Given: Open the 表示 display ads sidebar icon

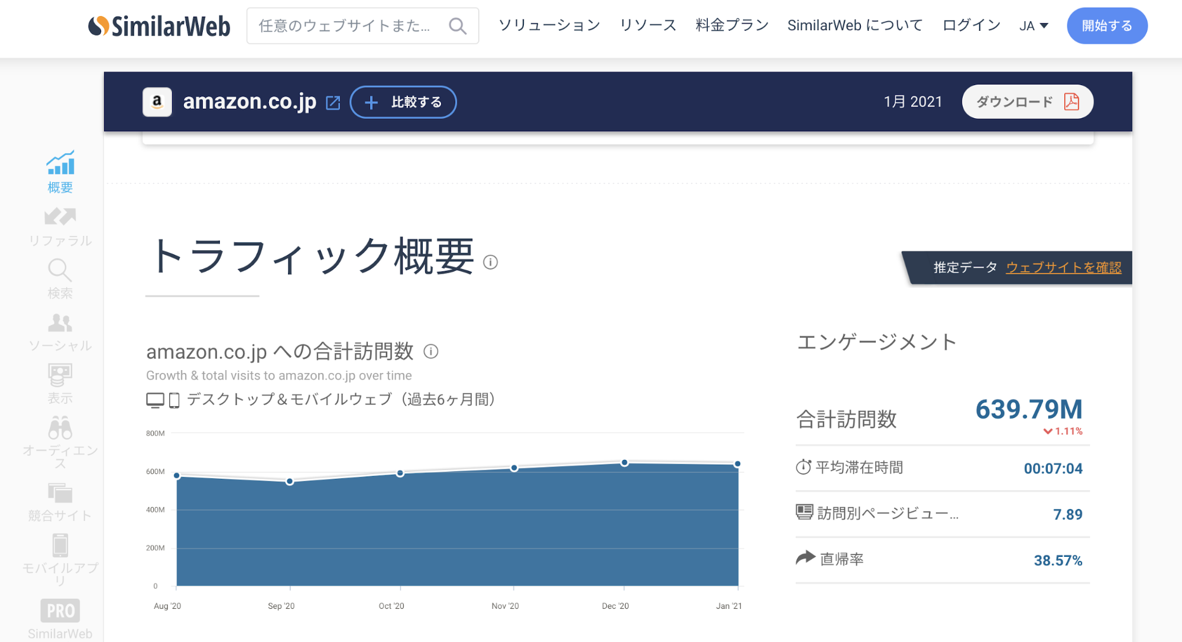Looking at the screenshot, I should tap(60, 375).
